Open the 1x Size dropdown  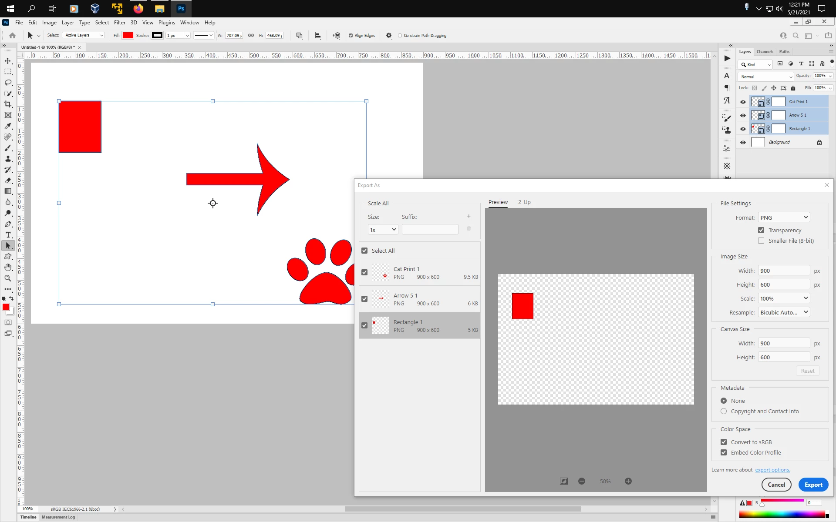pyautogui.click(x=383, y=230)
